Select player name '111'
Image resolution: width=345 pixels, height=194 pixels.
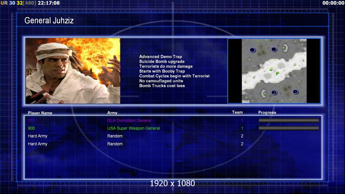[x=31, y=120]
